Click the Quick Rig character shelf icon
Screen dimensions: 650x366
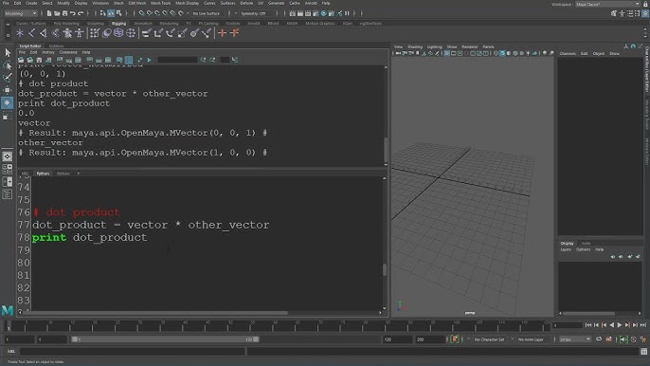coord(67,33)
